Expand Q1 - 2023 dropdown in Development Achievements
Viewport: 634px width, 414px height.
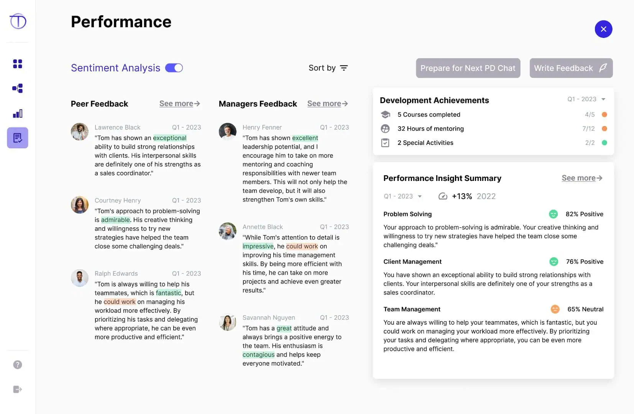click(586, 99)
